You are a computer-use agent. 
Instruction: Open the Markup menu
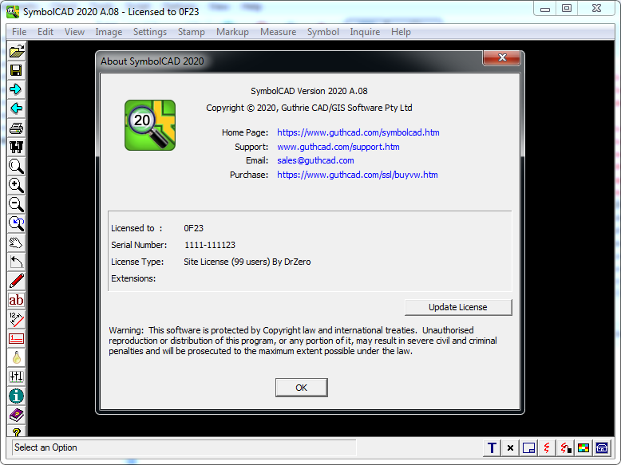tap(232, 32)
